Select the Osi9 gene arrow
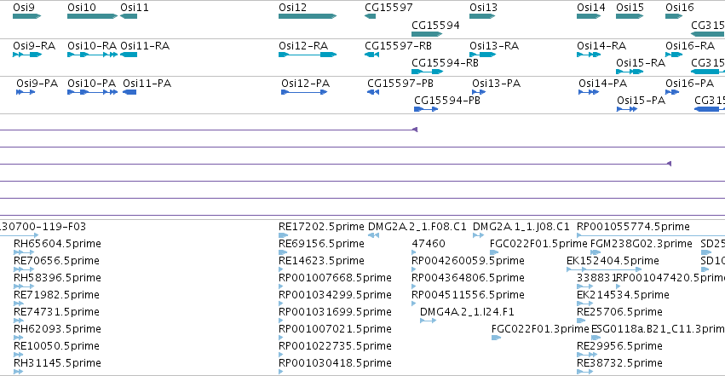 point(26,16)
